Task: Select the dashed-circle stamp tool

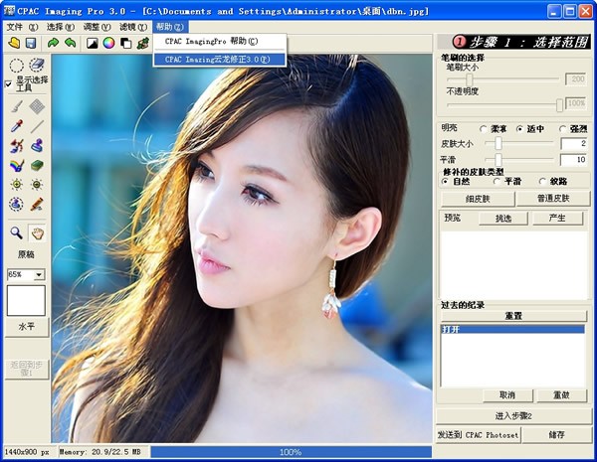Action: [16, 205]
